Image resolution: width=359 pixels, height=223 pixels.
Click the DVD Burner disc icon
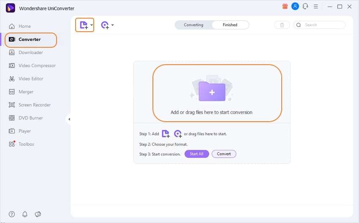[12, 118]
